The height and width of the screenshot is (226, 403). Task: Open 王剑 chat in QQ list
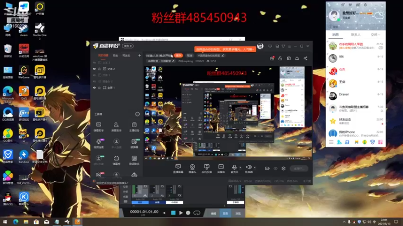[356, 83]
